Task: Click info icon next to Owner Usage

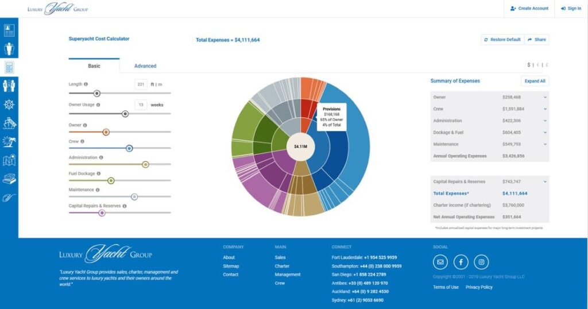Action: [x=98, y=105]
